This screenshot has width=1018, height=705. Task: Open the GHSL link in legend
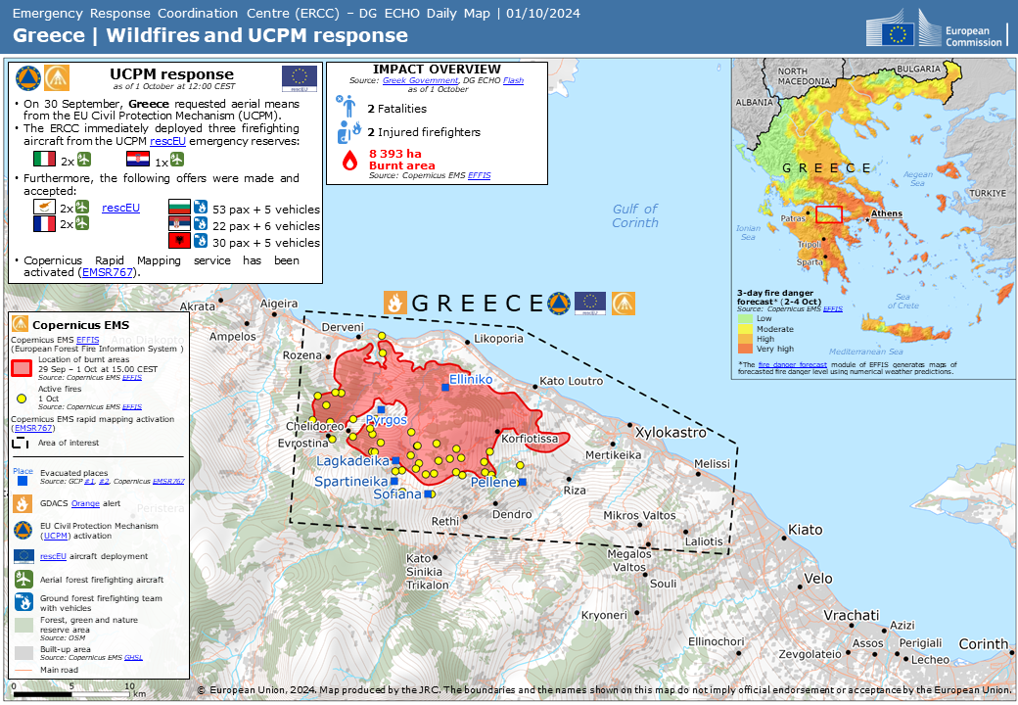click(133, 657)
